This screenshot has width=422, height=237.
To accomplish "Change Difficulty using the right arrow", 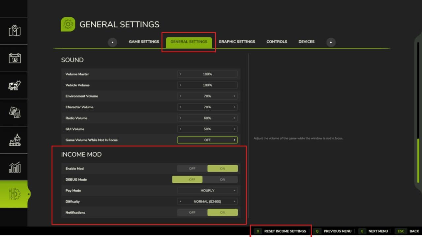I will point(234,201).
